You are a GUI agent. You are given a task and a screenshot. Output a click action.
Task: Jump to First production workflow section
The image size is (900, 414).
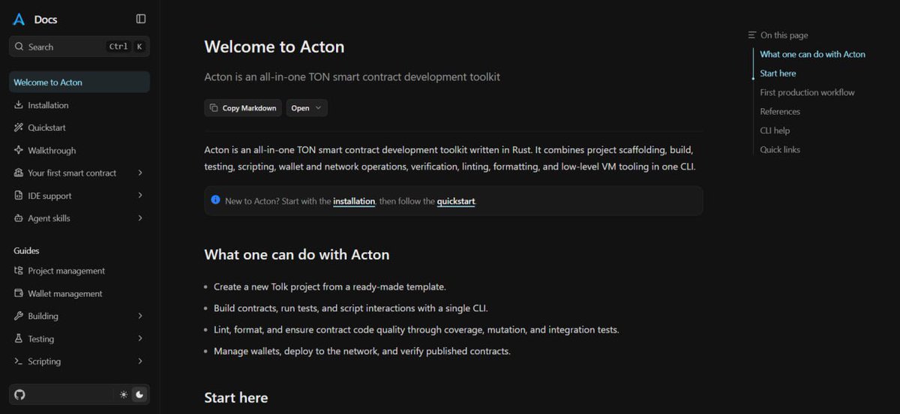click(807, 92)
